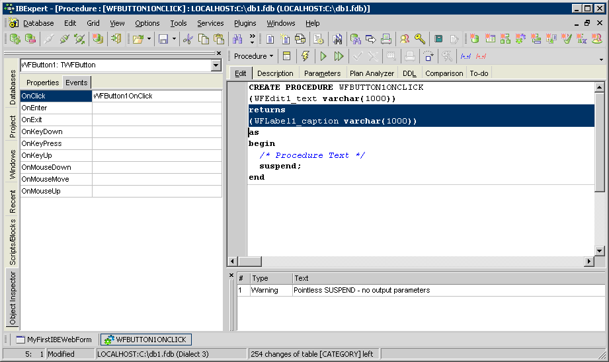Image resolution: width=609 pixels, height=362 pixels.
Task: Select the WFBUTTON1ONCLICK window button
Action: tap(146, 340)
